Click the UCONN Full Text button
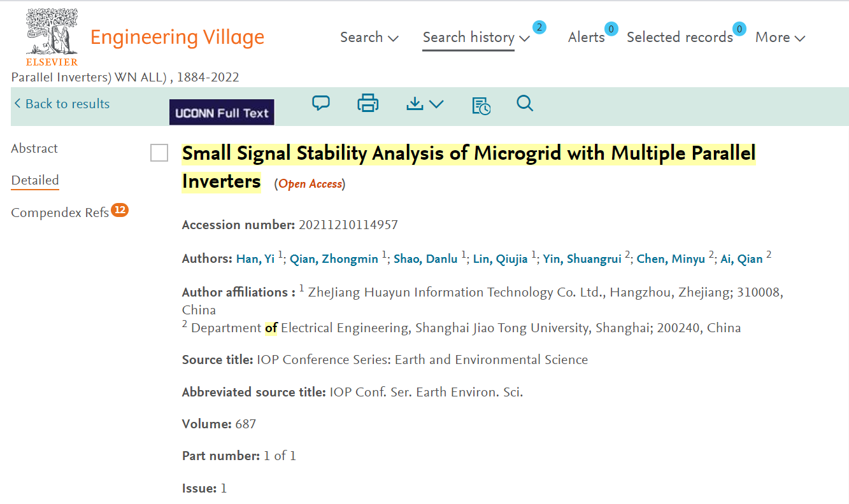The height and width of the screenshot is (504, 849). click(222, 112)
